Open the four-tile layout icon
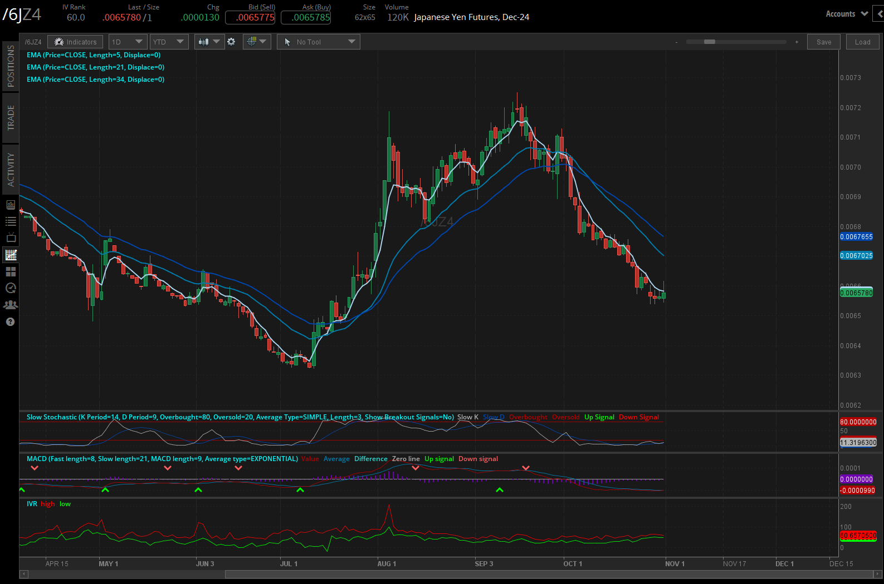Viewport: 884px width, 584px height. (x=11, y=271)
